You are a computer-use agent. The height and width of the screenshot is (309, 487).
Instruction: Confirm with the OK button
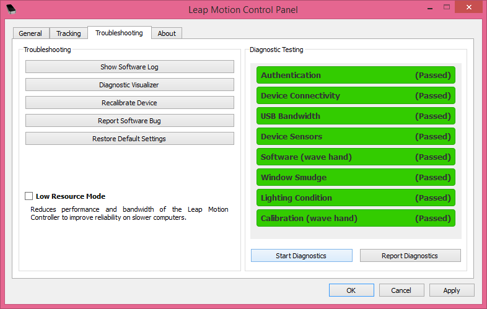[351, 290]
